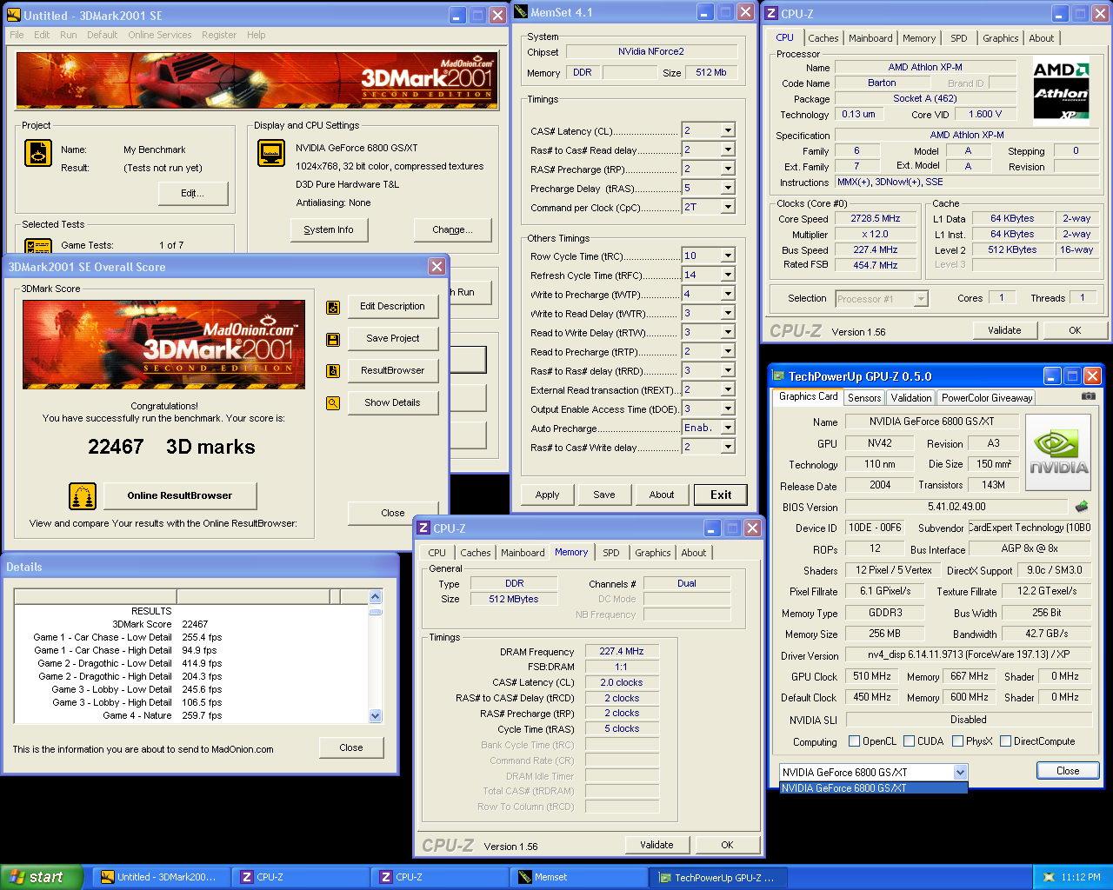
Task: Click the Apply button in MemSet
Action: (548, 495)
